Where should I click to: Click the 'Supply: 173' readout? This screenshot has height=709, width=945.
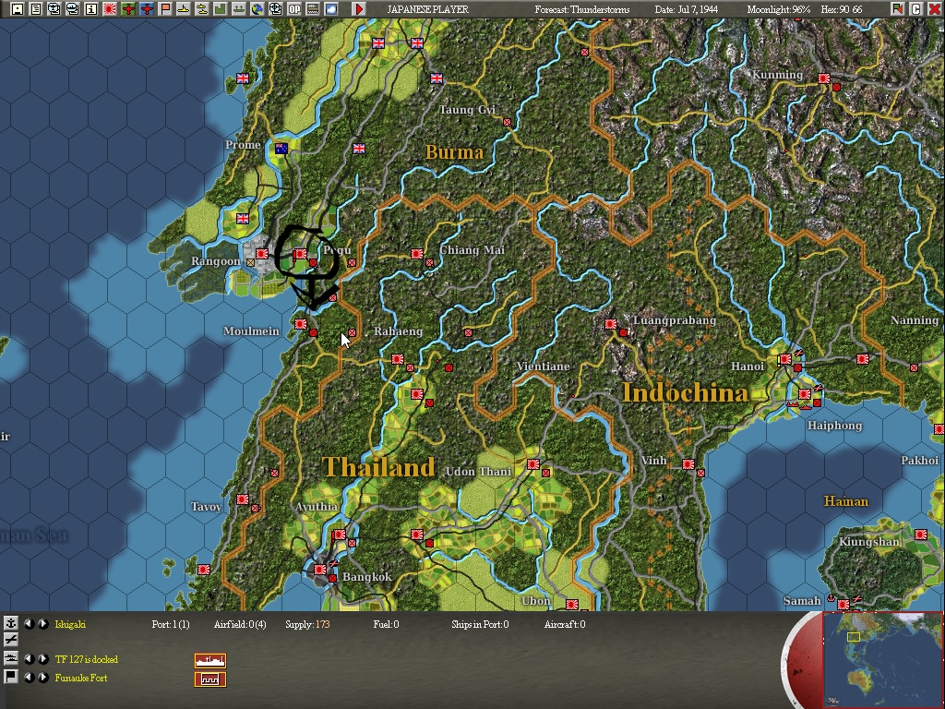pyautogui.click(x=307, y=625)
